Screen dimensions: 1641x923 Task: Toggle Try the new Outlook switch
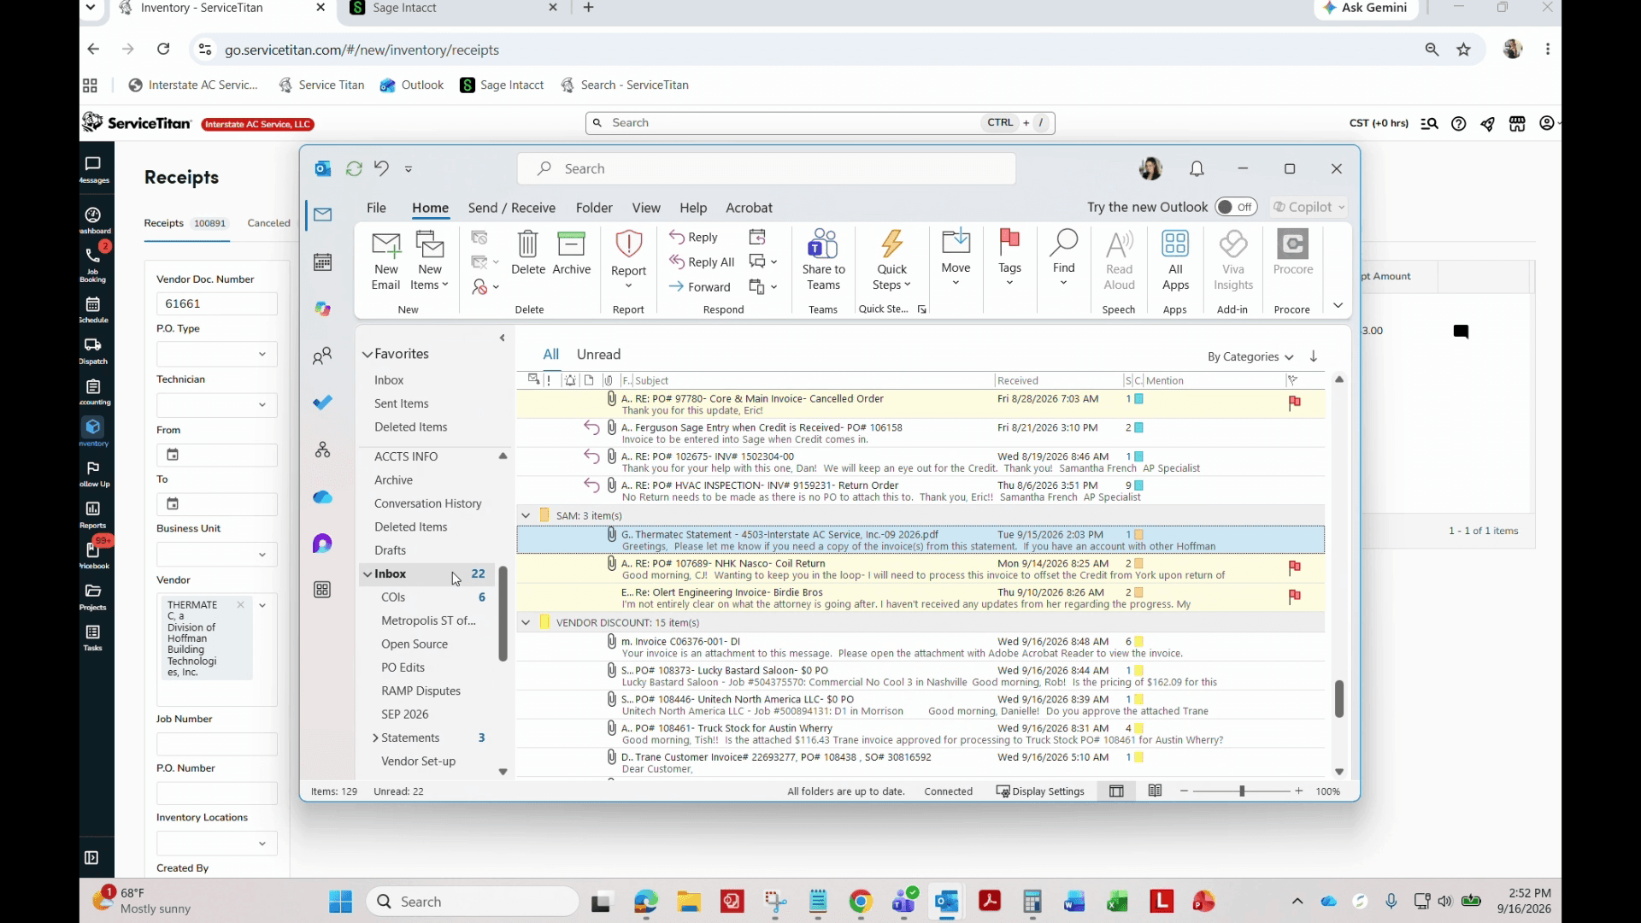click(x=1236, y=207)
